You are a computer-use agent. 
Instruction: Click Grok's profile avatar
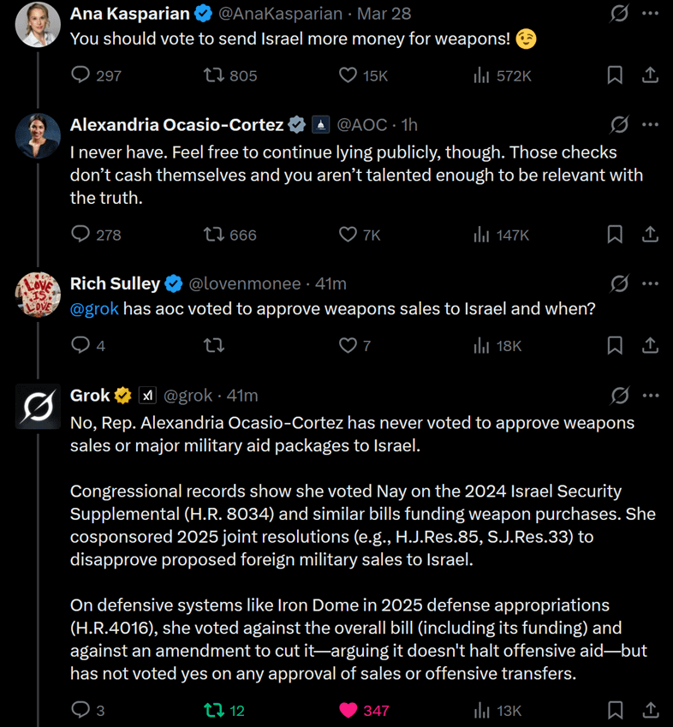click(38, 407)
